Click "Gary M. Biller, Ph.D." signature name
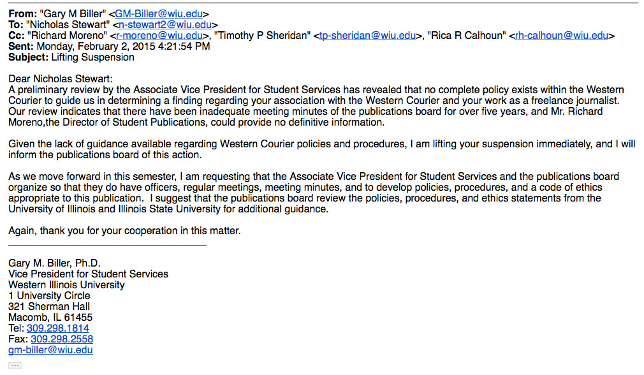This screenshot has width=644, height=375. pos(54,263)
